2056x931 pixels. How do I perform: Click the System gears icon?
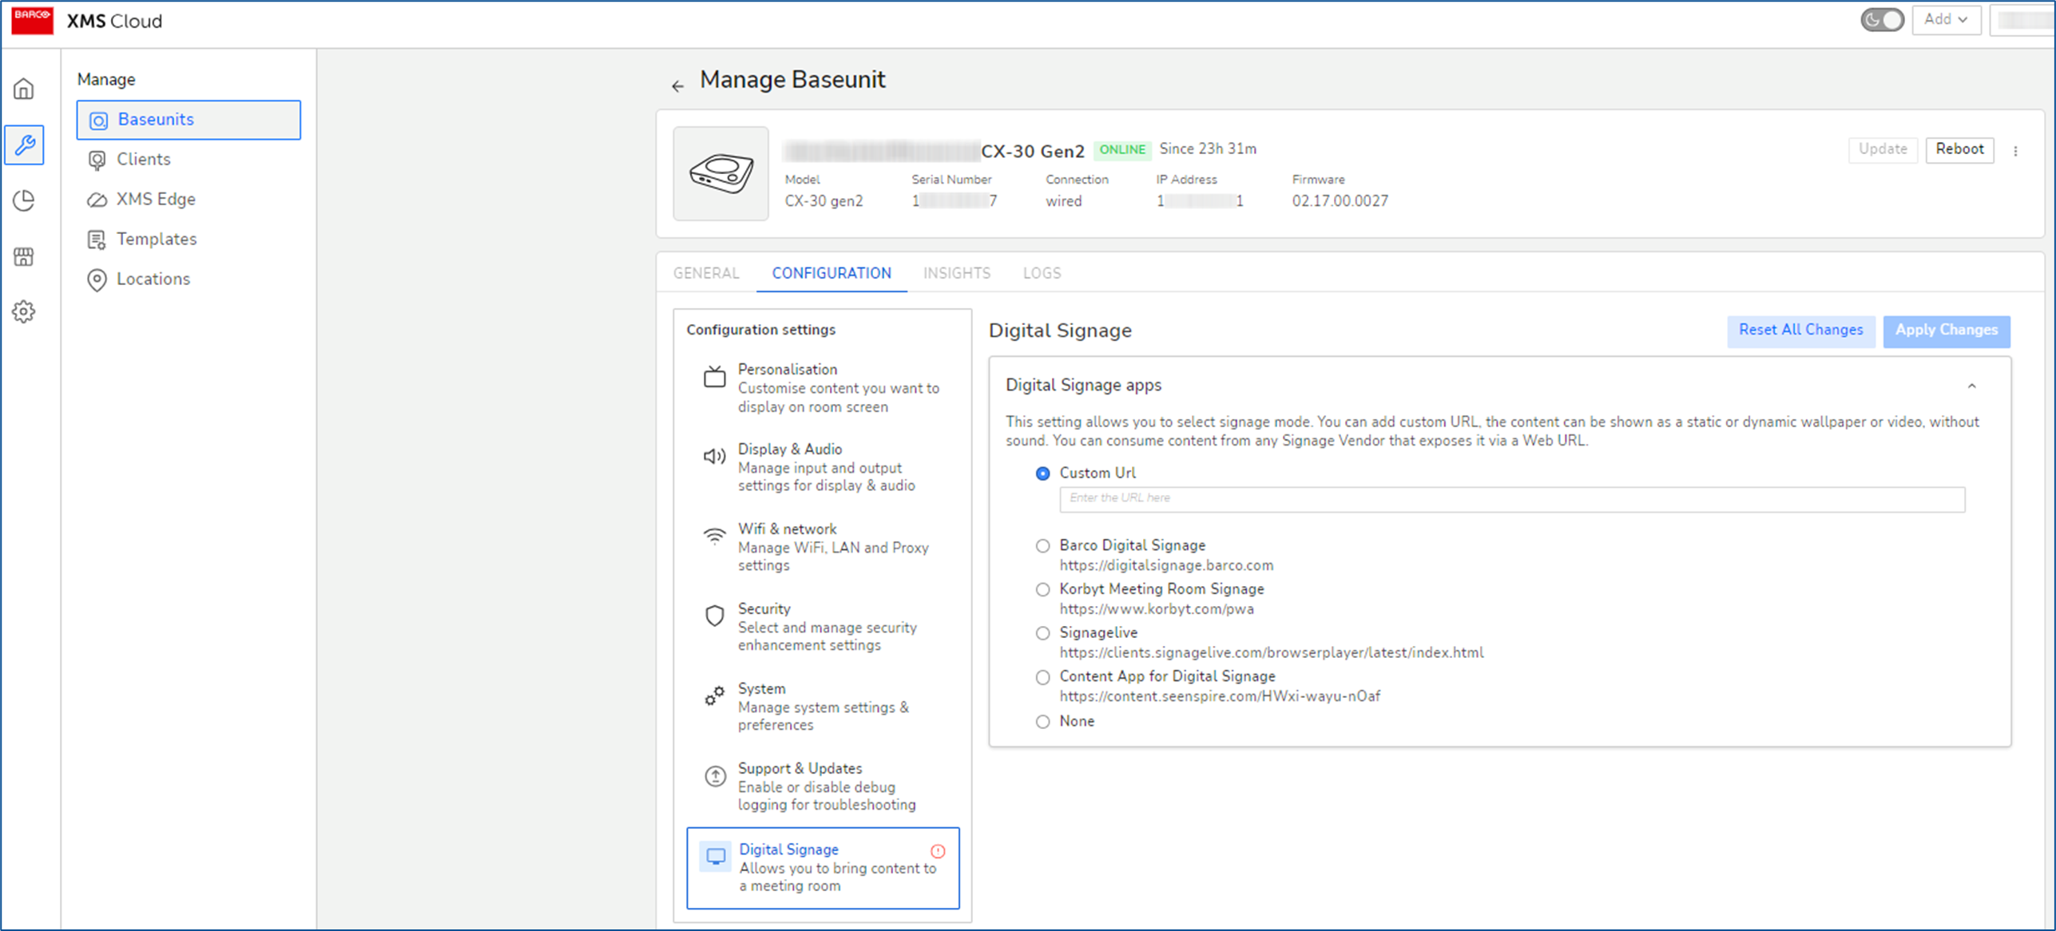pos(714,695)
